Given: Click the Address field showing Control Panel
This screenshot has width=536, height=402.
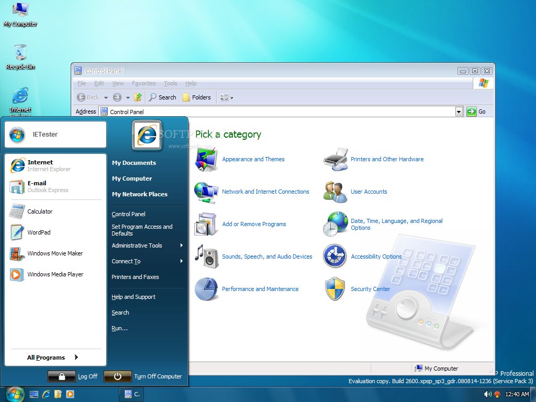Looking at the screenshot, I should click(281, 111).
